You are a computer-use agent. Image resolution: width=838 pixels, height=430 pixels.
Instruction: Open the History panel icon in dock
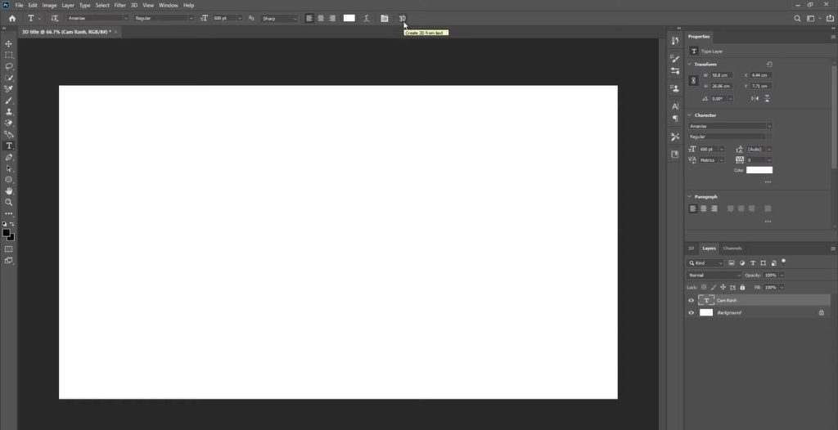(675, 41)
